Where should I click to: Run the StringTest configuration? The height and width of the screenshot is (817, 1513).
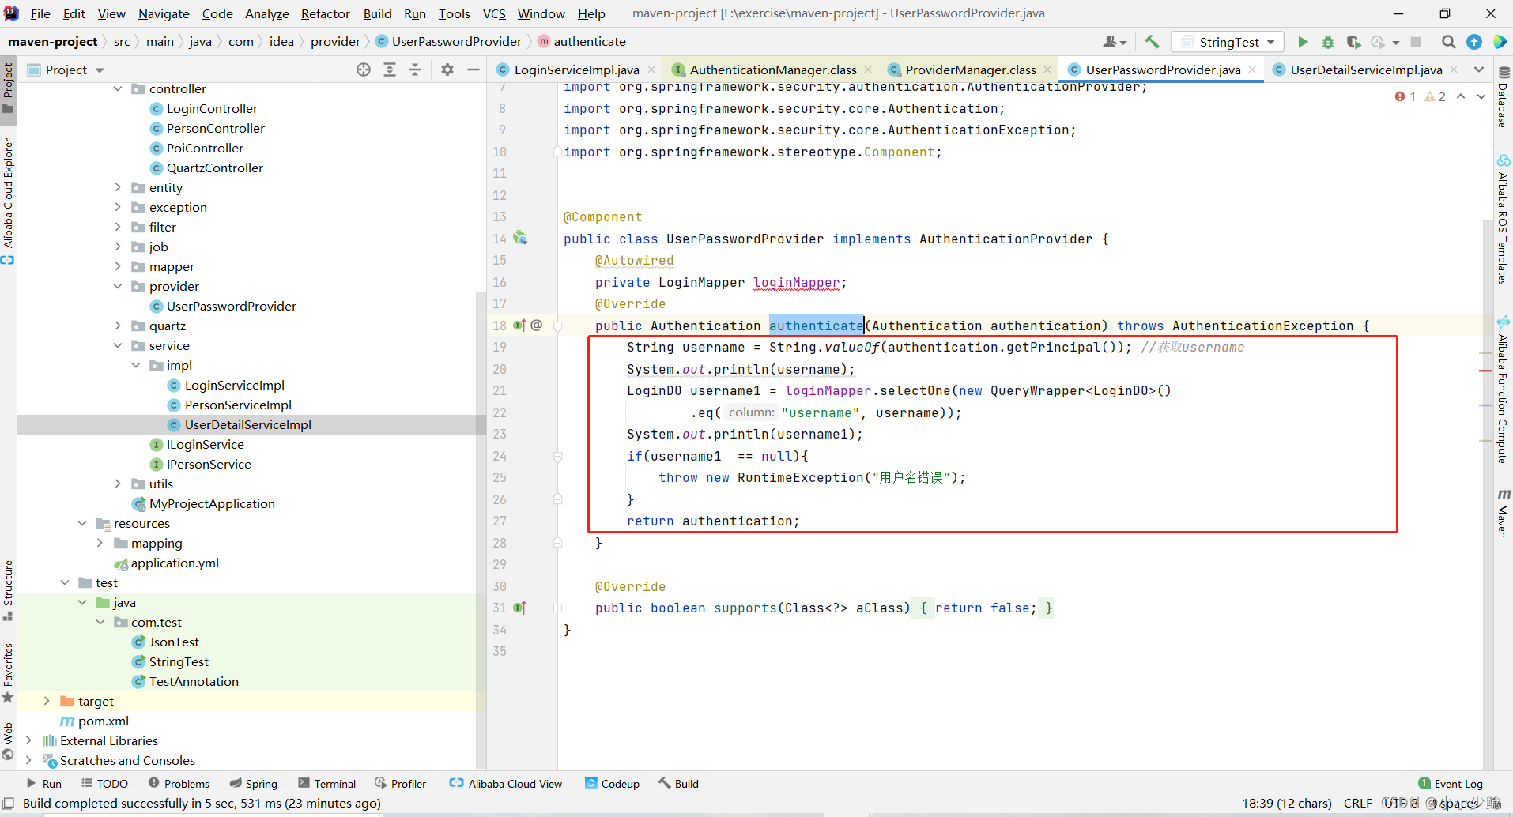(x=1303, y=42)
